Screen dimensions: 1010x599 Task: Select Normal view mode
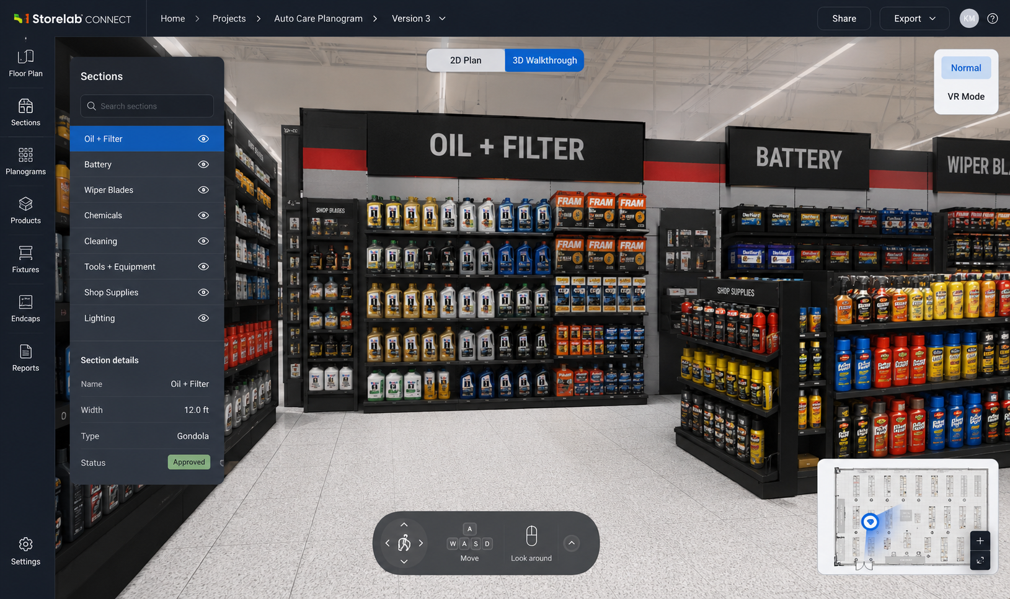(x=966, y=68)
